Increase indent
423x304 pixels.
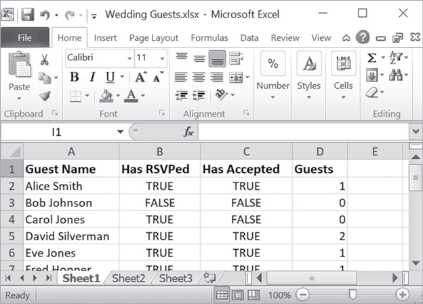click(x=199, y=95)
